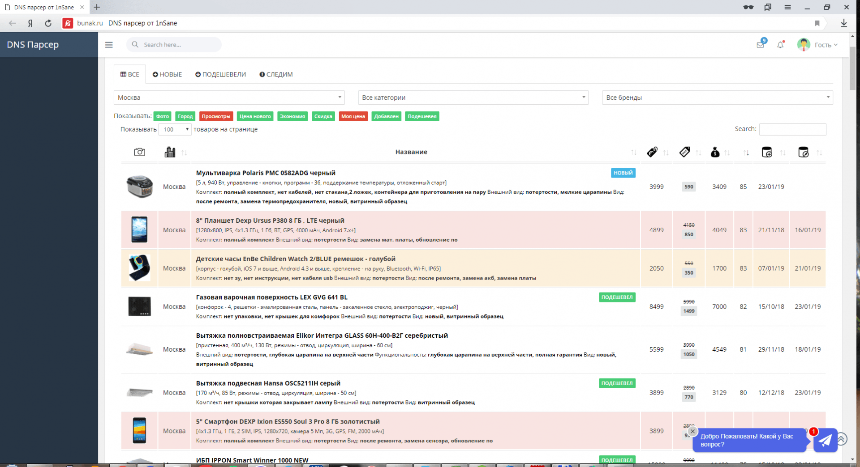Toggle the Подешевел column

tap(422, 116)
